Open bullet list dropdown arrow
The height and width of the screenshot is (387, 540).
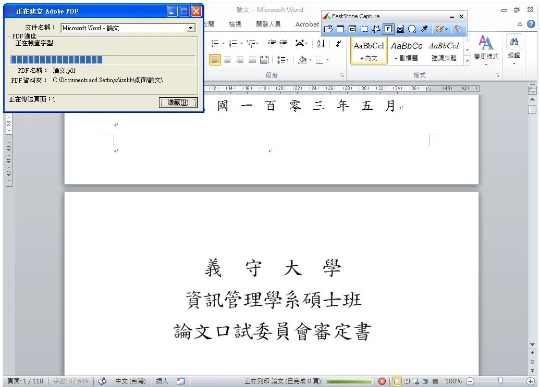224,44
